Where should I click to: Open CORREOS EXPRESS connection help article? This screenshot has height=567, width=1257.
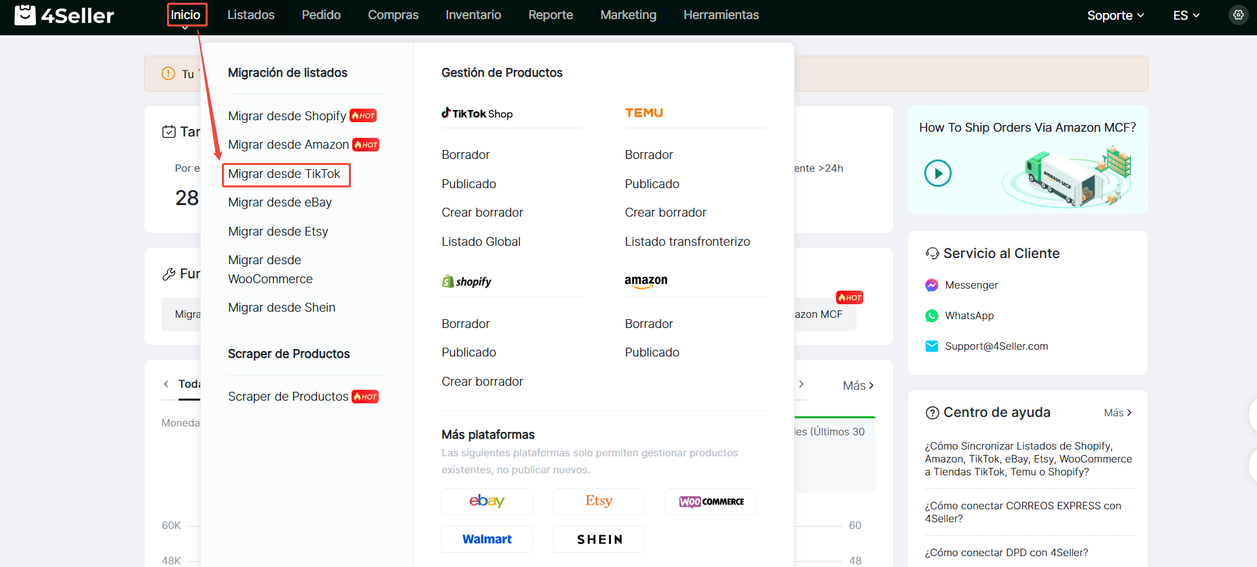[1023, 512]
